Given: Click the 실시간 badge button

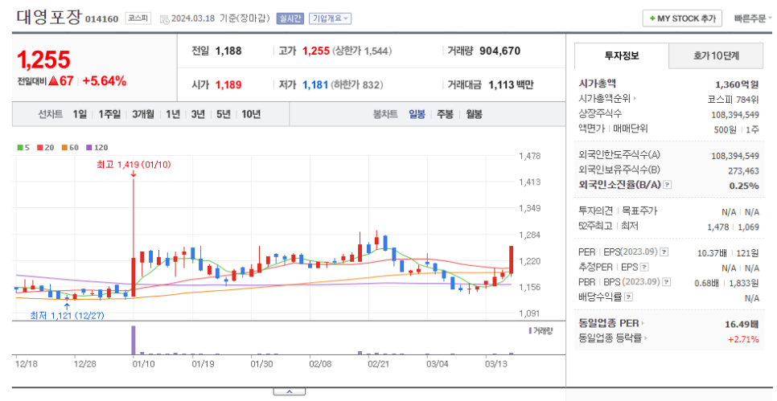Looking at the screenshot, I should click(290, 18).
